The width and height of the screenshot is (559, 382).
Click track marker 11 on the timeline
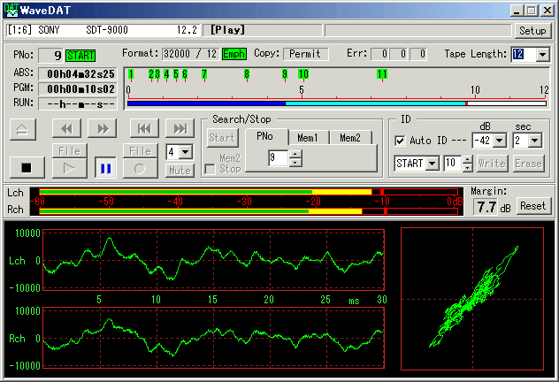click(x=381, y=74)
